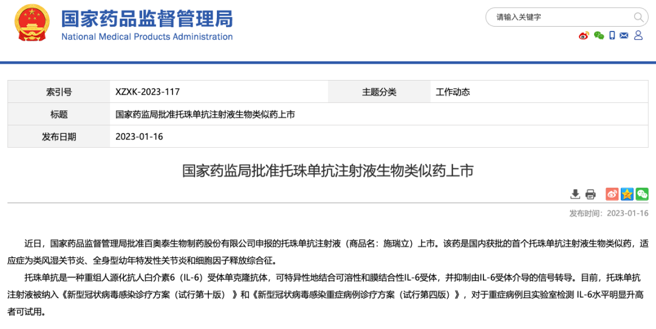Click the large centered article headline
This screenshot has width=656, height=329.
pyautogui.click(x=328, y=171)
